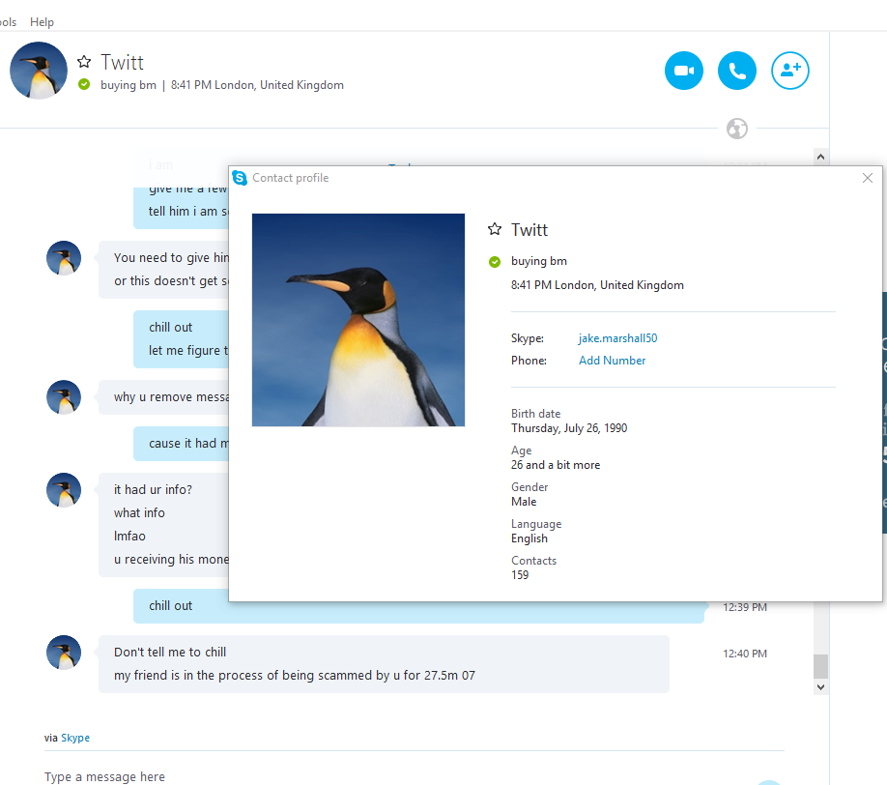The width and height of the screenshot is (887, 785).
Task: Add people to the conversation
Action: point(790,71)
